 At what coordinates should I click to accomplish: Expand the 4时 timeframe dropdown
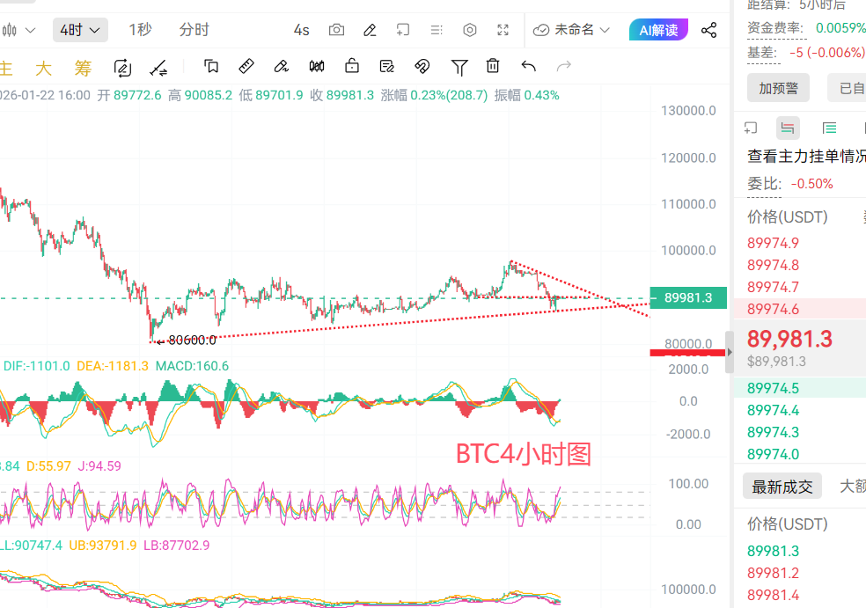click(x=80, y=30)
